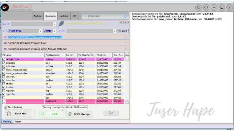Viewport: 234px width, 131px height.
Task: Toggle the Direct flashing checkbox
Action: coord(5,107)
